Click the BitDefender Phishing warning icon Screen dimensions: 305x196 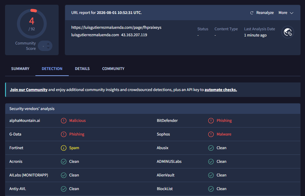tap(211, 121)
